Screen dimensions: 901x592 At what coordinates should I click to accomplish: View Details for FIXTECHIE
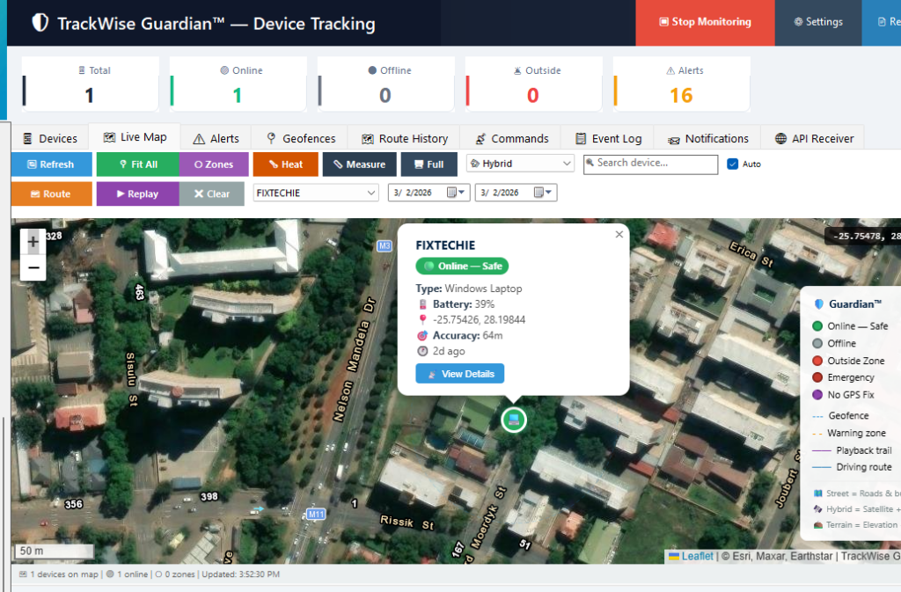[x=459, y=373]
